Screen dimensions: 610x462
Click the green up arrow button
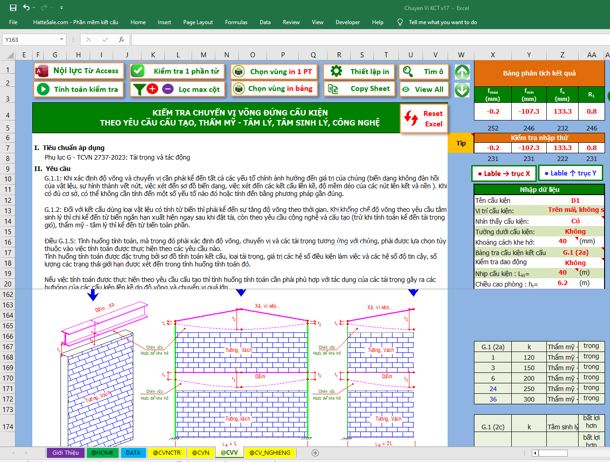[462, 72]
